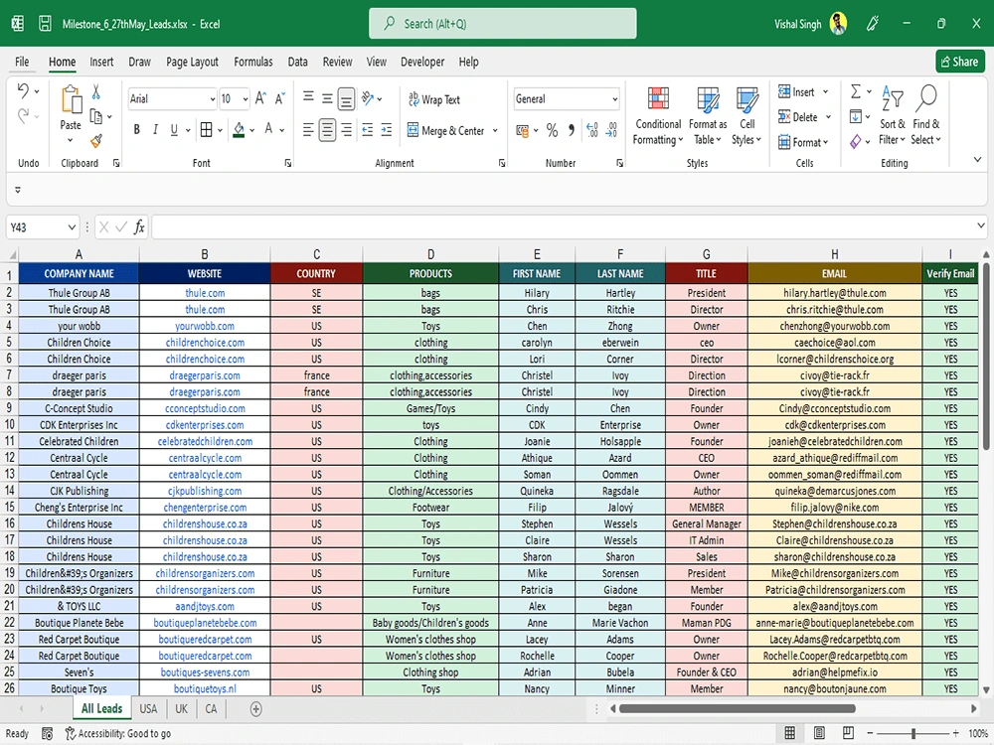Add a new sheet with plus icon
The width and height of the screenshot is (994, 745).
click(256, 709)
